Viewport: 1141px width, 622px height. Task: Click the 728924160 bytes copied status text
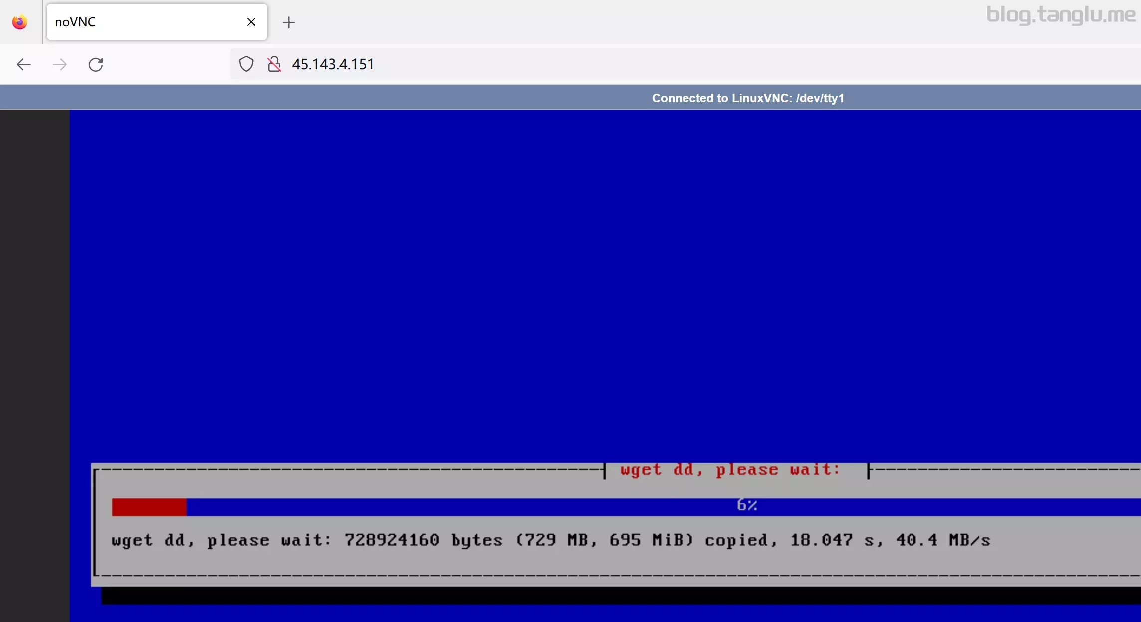click(x=392, y=540)
